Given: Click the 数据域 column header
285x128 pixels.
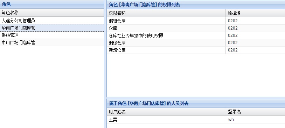Looking at the screenshot, I should click(x=255, y=13).
